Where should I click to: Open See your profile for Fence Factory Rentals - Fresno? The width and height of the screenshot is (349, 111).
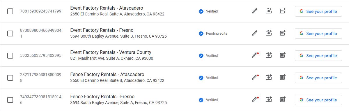point(318,100)
